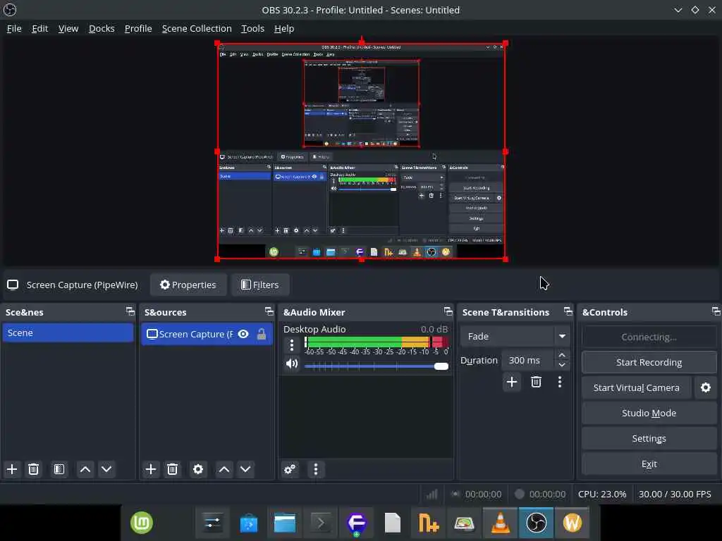
Task: Click the preview canvas capture thumbnail
Action: coord(362,151)
